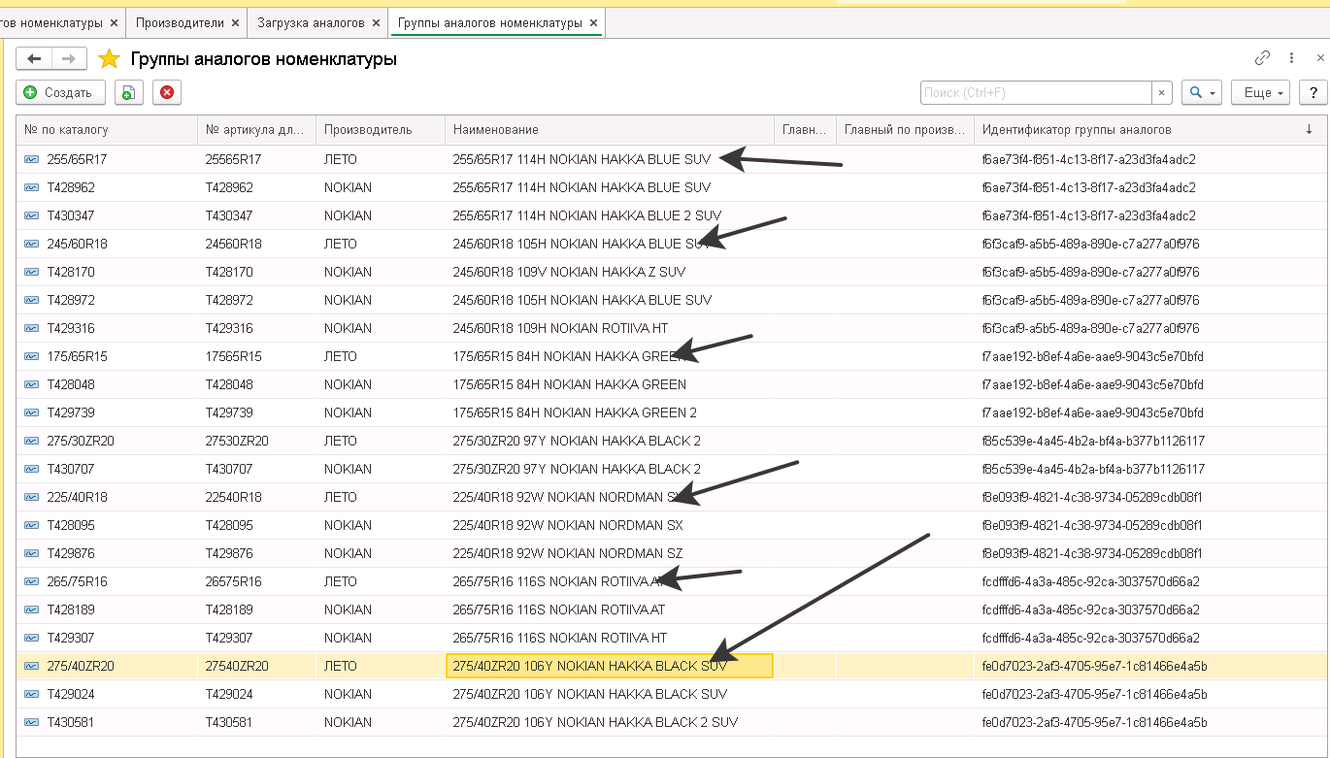Get link via the chain icon
Viewport: 1330px width, 758px height.
coord(1262,58)
